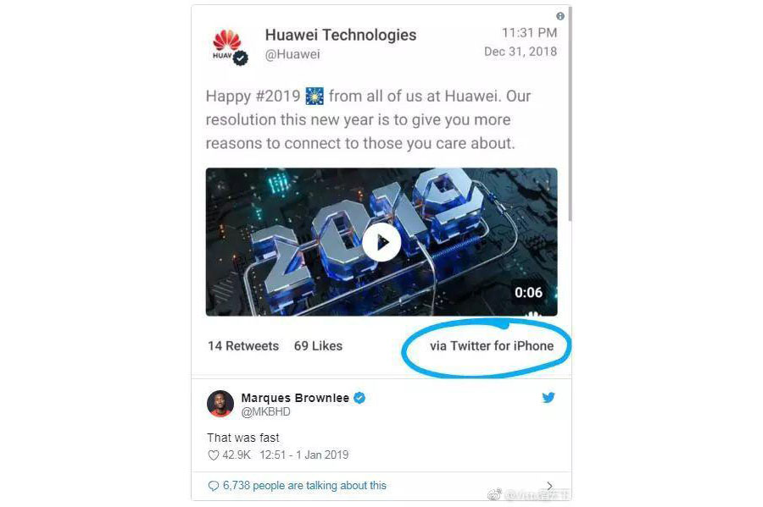Image resolution: width=763 pixels, height=507 pixels.
Task: Click the Huawei Technologies display name
Action: click(341, 35)
